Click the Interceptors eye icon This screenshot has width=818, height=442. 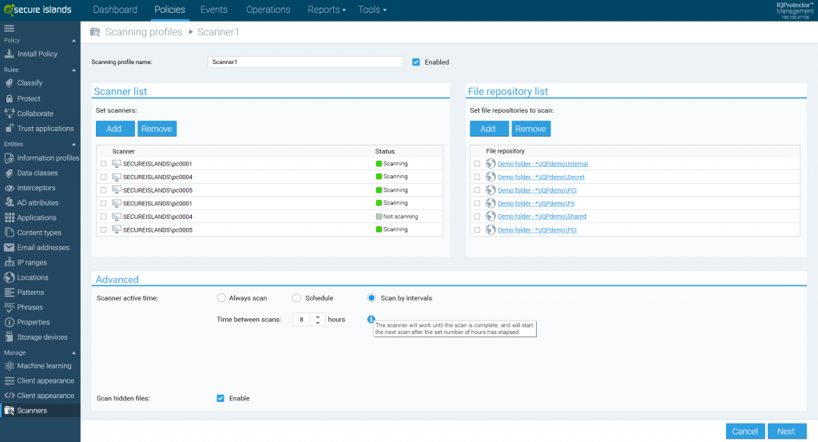(x=9, y=188)
